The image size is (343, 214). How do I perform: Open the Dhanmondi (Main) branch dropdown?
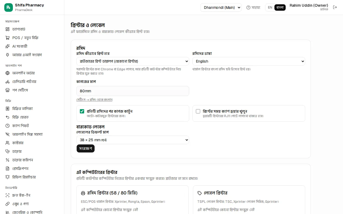[x=221, y=7]
